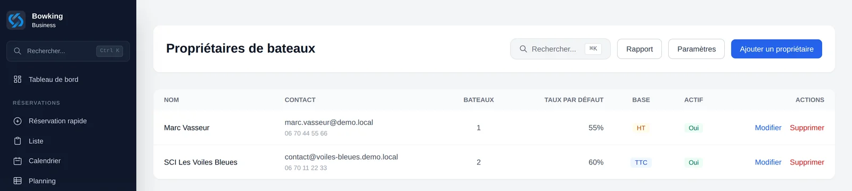852x191 pixels.
Task: Click the TTC base badge
Action: (641, 162)
